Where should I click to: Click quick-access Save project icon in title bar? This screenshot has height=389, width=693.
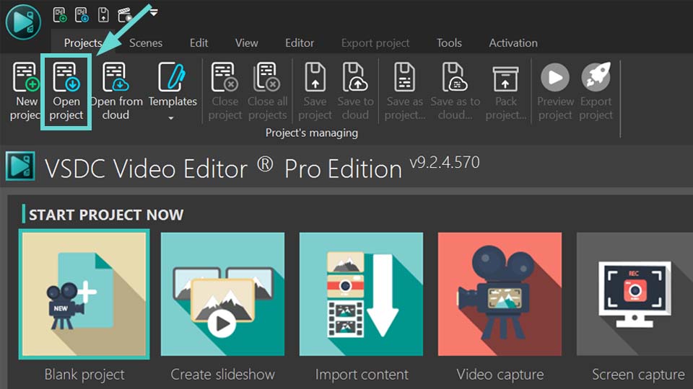click(x=103, y=14)
